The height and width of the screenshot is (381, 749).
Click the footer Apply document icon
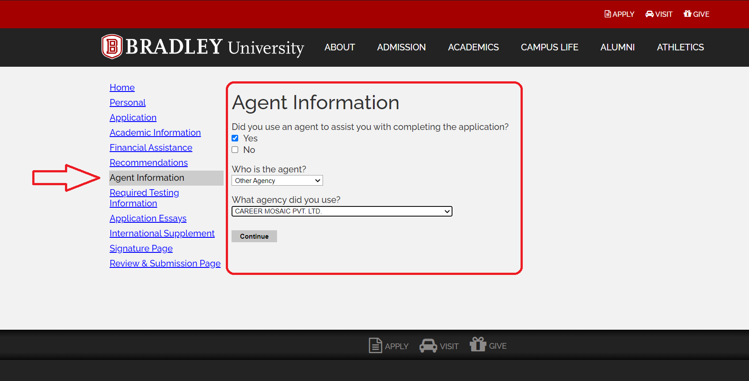tap(375, 346)
